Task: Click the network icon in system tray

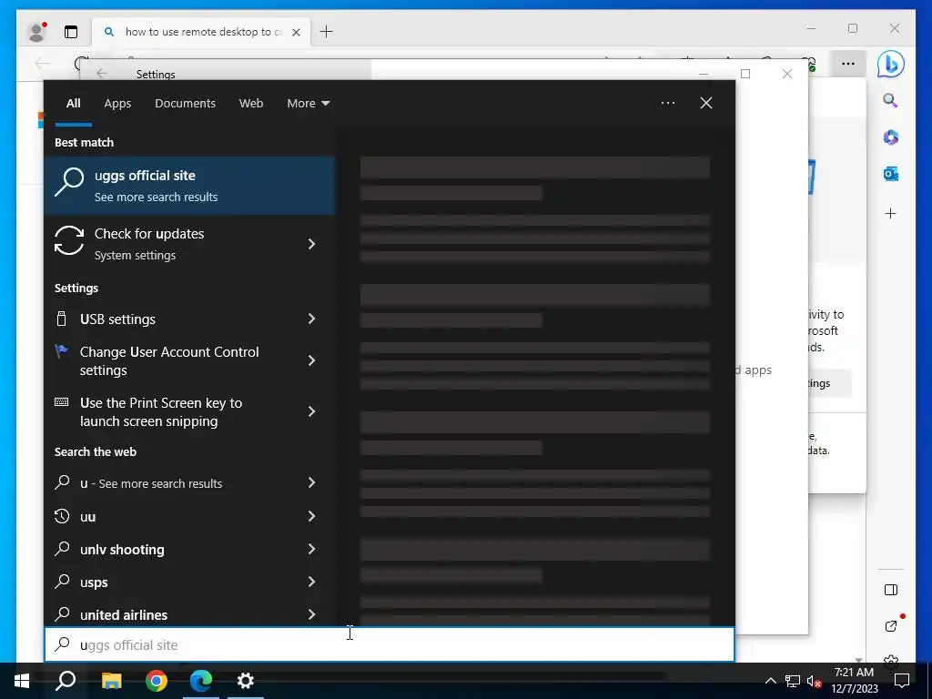Action: tap(793, 681)
